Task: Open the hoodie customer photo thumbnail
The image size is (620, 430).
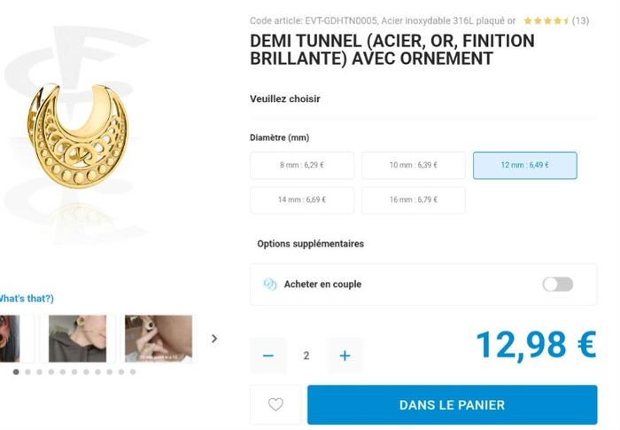Action: tap(78, 339)
